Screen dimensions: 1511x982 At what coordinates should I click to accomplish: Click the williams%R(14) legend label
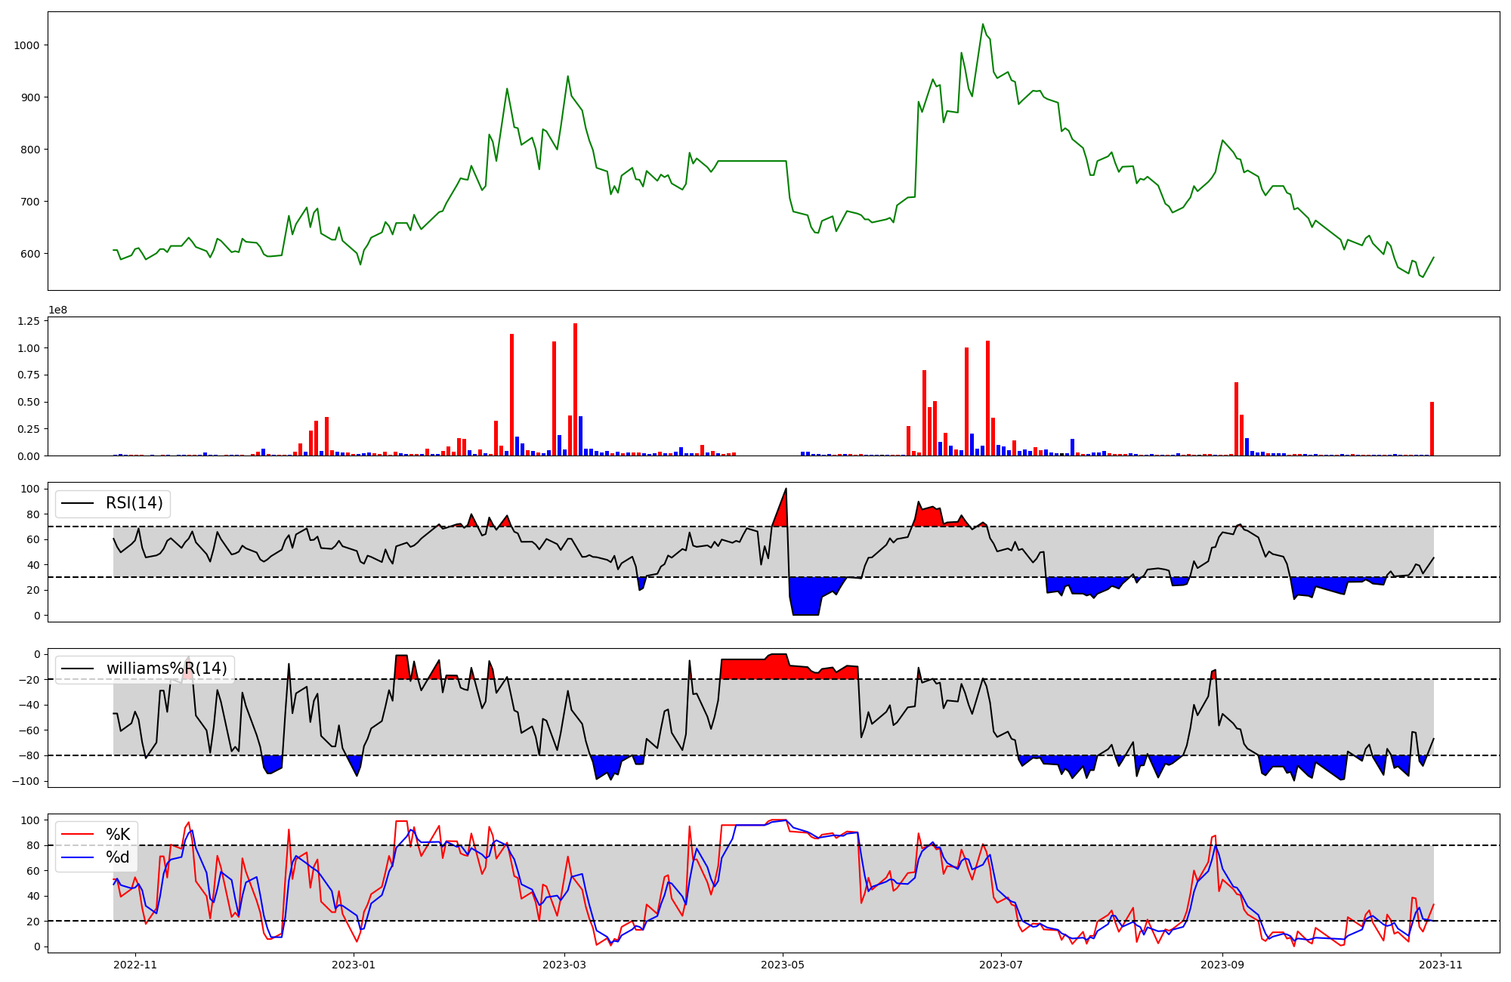click(x=166, y=669)
